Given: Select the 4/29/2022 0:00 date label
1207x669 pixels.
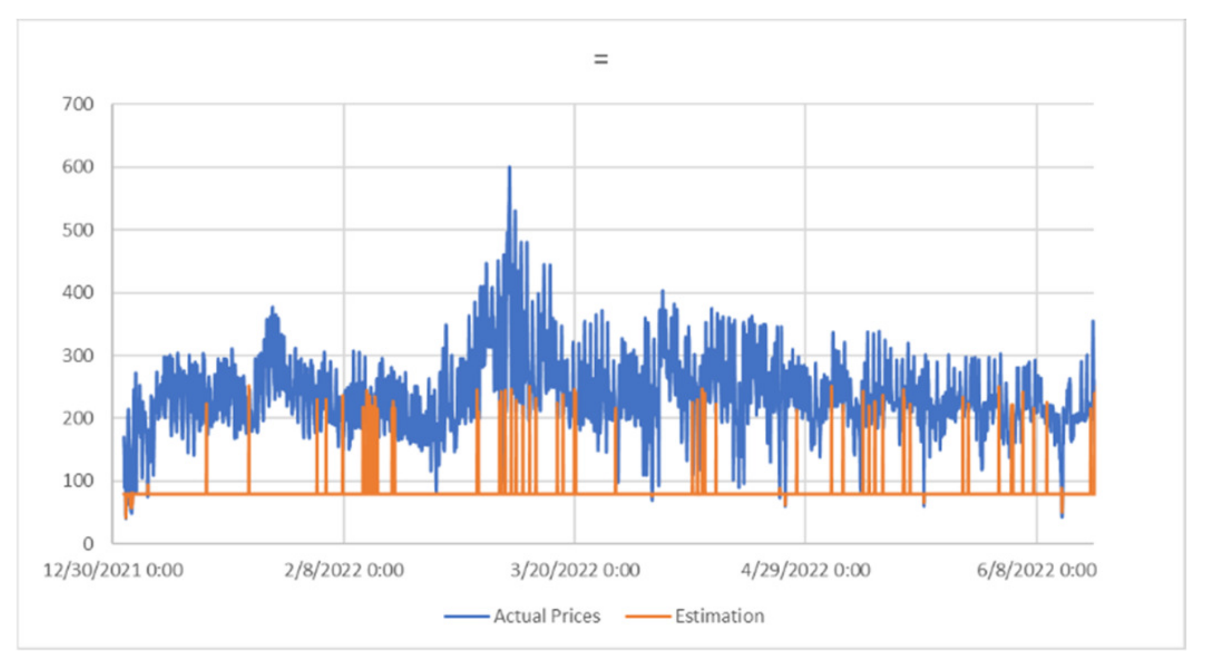Looking at the screenshot, I should point(805,571).
